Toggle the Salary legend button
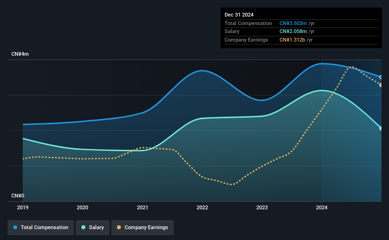This screenshot has width=389, height=240. tap(92, 228)
